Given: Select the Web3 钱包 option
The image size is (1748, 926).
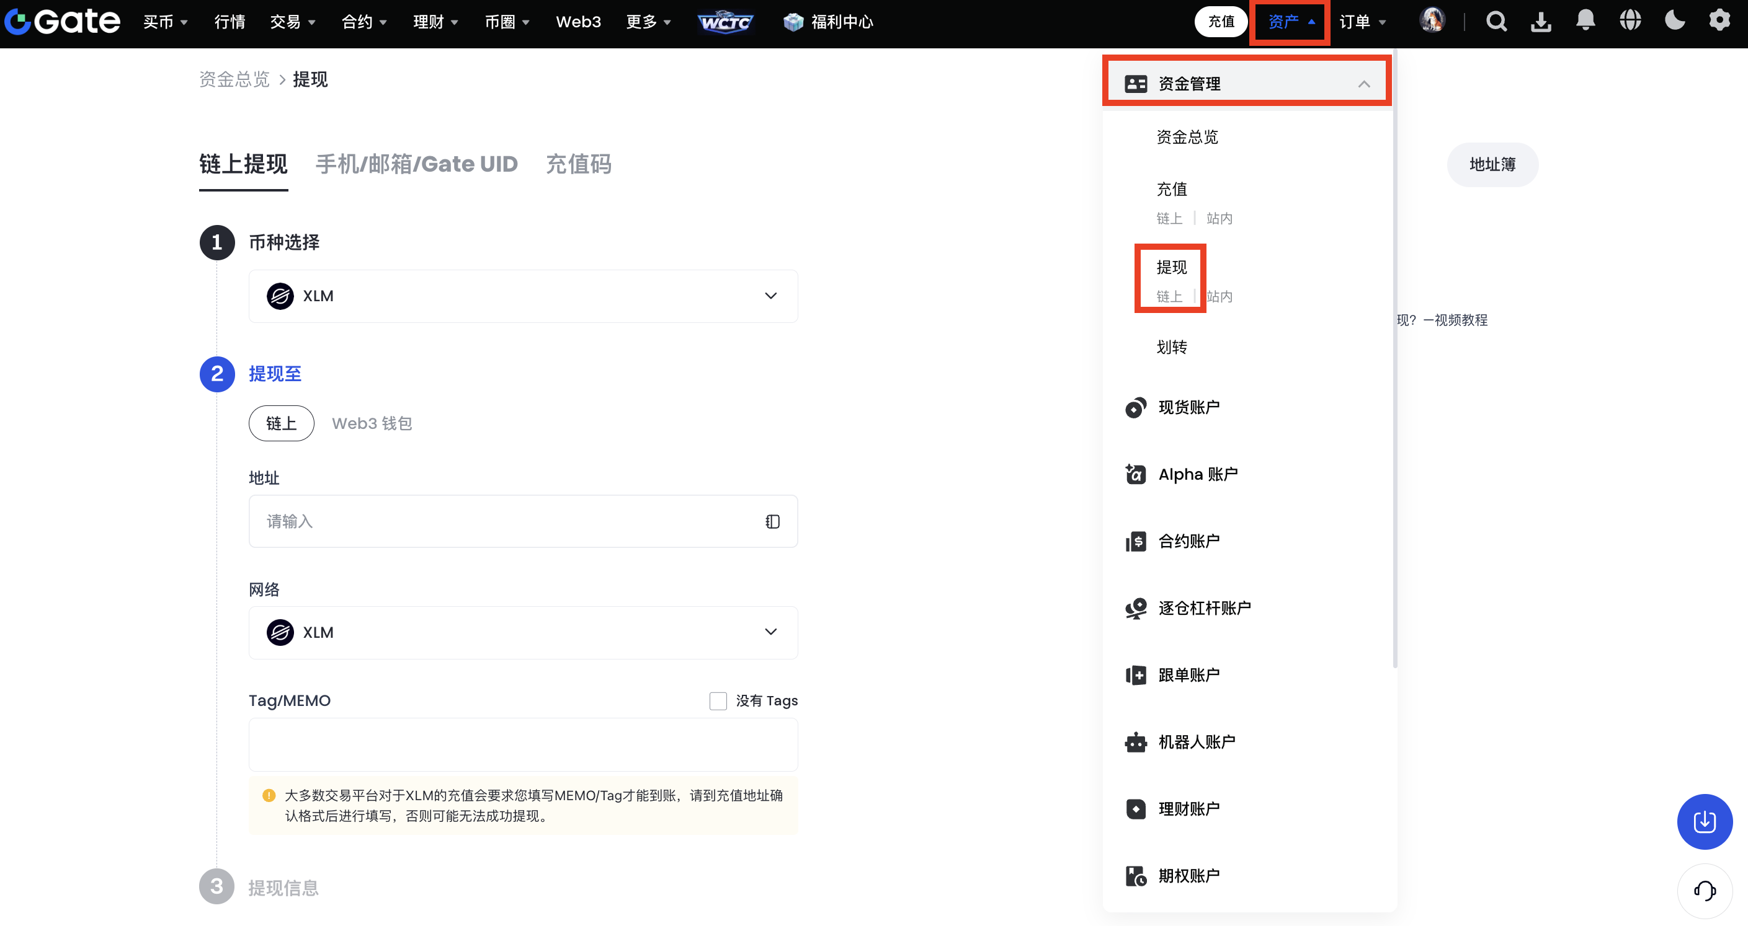Looking at the screenshot, I should pos(372,424).
